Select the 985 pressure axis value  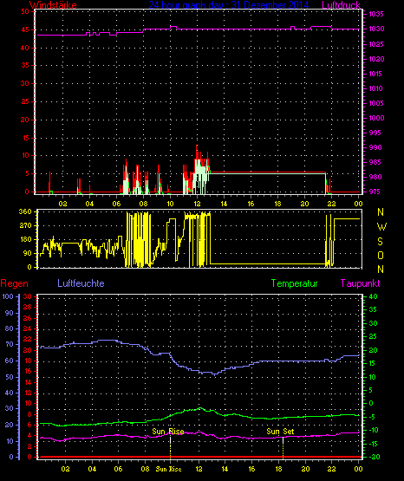click(376, 162)
